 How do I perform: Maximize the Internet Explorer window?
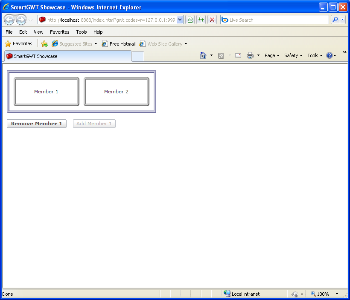(x=333, y=7)
